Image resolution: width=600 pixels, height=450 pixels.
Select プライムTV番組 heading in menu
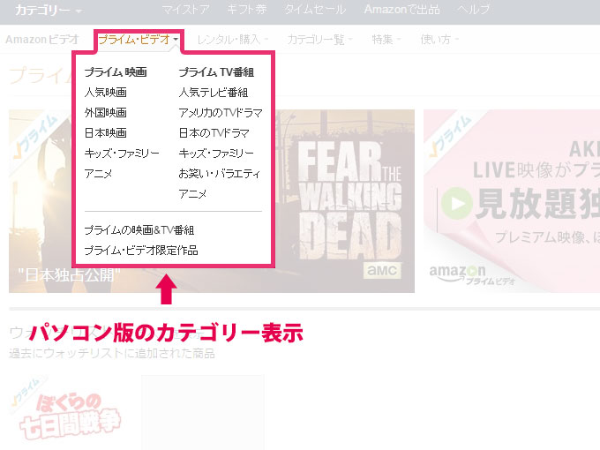tap(216, 72)
